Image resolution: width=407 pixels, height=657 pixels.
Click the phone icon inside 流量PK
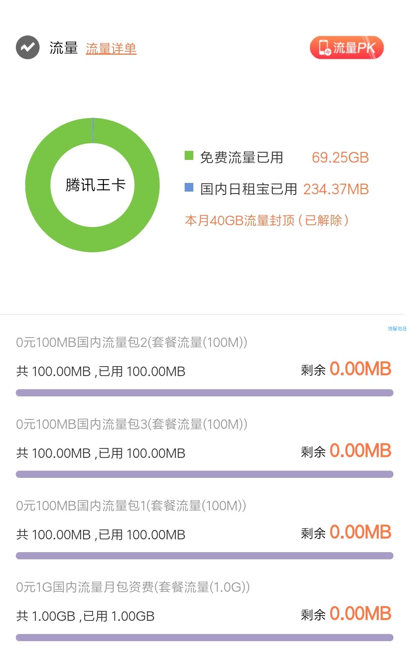[x=324, y=48]
